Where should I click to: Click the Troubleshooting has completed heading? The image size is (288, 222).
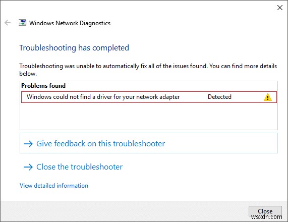(x=74, y=48)
